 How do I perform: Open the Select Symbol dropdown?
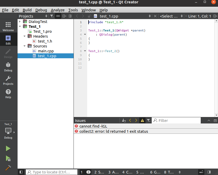click(170, 16)
